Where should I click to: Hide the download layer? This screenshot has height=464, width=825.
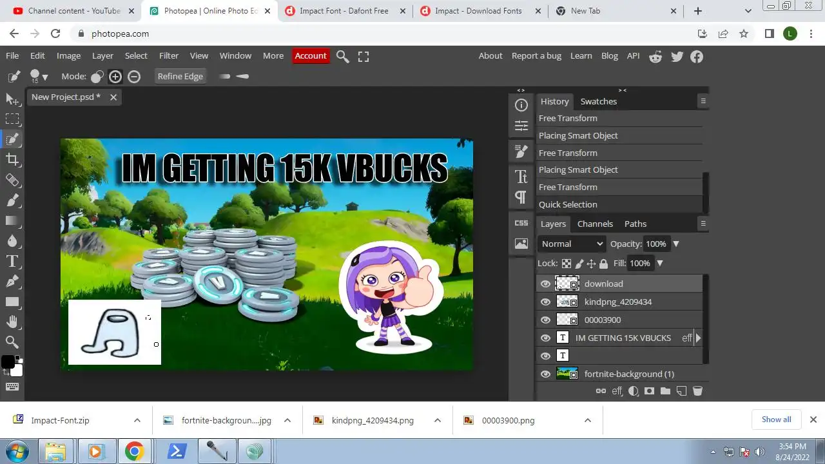pos(545,284)
